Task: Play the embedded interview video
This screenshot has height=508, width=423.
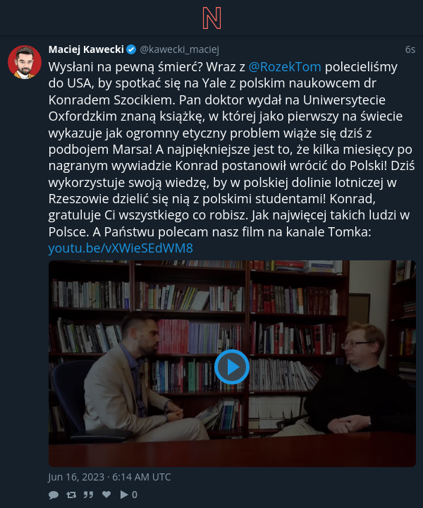Action: (232, 367)
